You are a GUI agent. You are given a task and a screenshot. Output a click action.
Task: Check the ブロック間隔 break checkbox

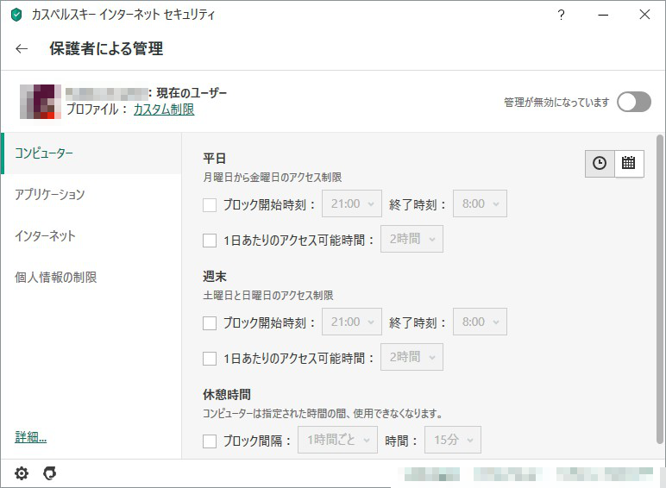pos(210,441)
